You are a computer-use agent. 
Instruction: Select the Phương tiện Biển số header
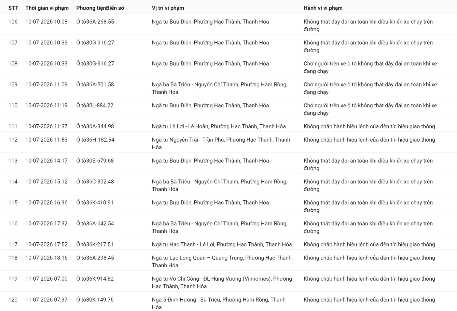point(100,8)
